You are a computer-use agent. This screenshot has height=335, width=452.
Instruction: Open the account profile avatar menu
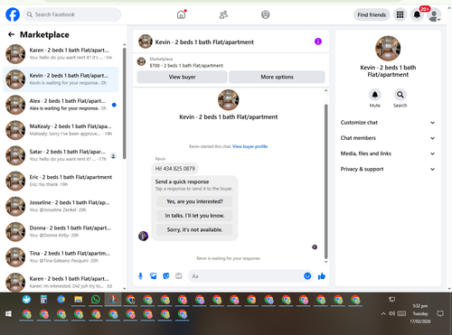pyautogui.click(x=434, y=15)
